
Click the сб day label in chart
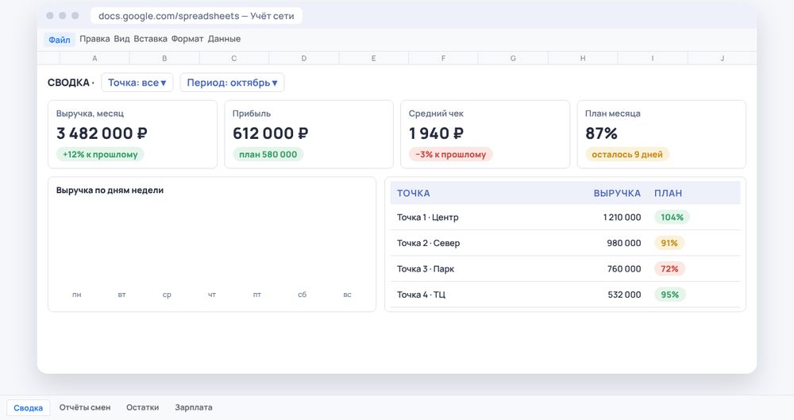(x=302, y=295)
